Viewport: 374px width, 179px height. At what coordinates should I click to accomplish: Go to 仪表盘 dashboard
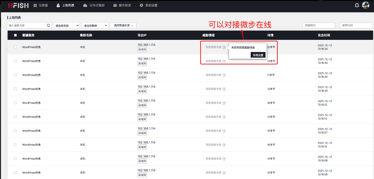[x=41, y=5]
